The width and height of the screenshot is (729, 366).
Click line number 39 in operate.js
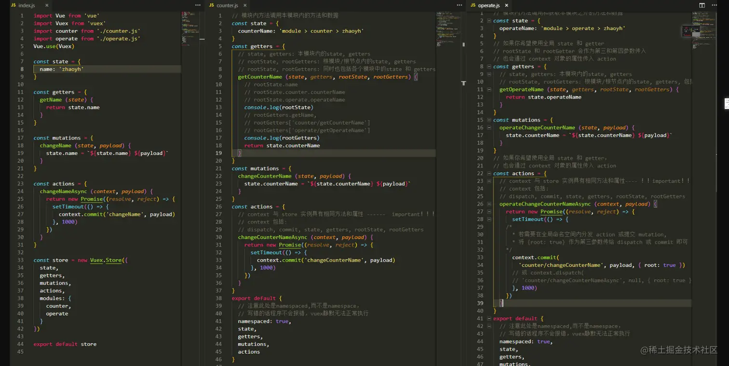tap(480, 303)
